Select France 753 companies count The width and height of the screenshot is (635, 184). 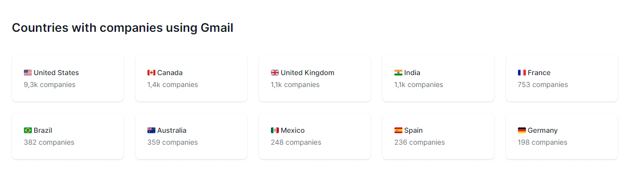point(543,85)
